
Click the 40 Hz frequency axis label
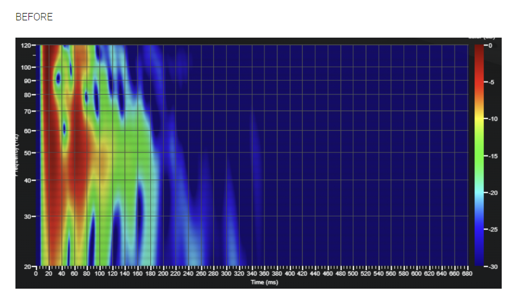27,180
